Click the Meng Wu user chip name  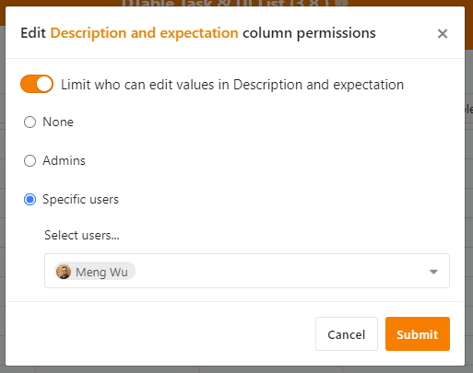pyautogui.click(x=101, y=272)
